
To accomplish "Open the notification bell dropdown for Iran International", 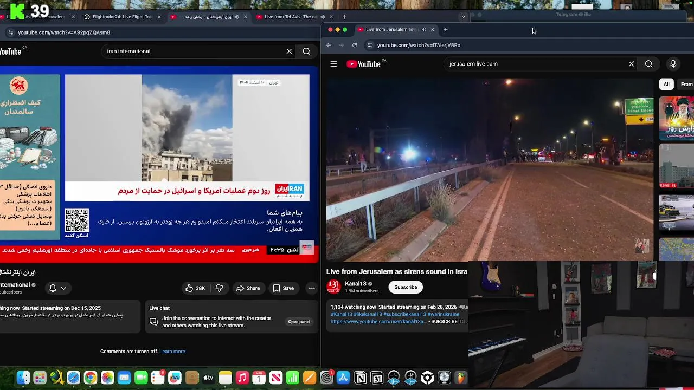I will [x=57, y=288].
